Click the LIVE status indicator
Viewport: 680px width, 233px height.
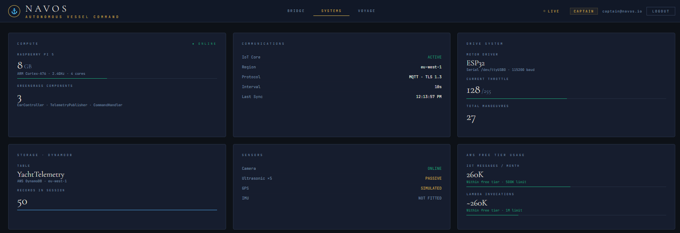[551, 12]
